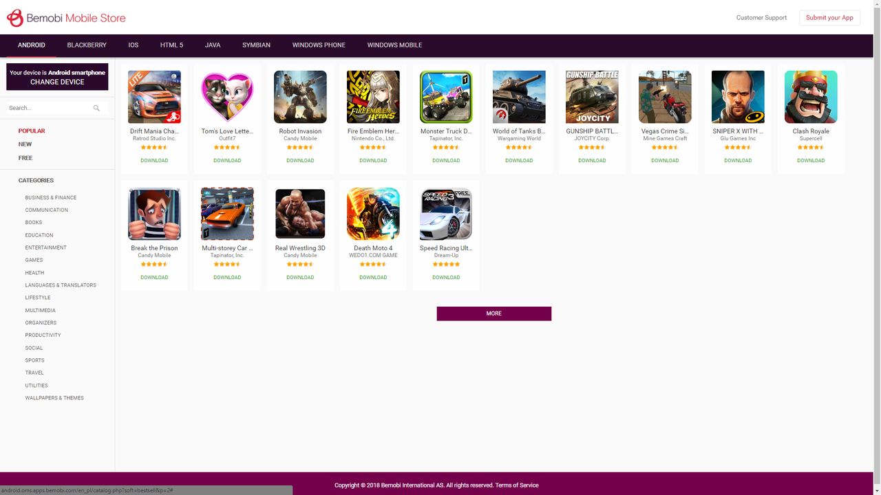Viewport: 881px width, 495px height.
Task: Select the Monster Truck app icon
Action: point(446,97)
